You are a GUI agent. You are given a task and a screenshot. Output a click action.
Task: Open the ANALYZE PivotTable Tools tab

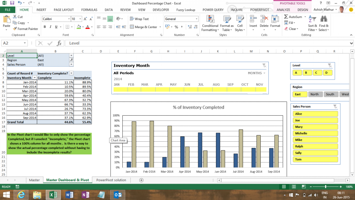[x=283, y=10]
